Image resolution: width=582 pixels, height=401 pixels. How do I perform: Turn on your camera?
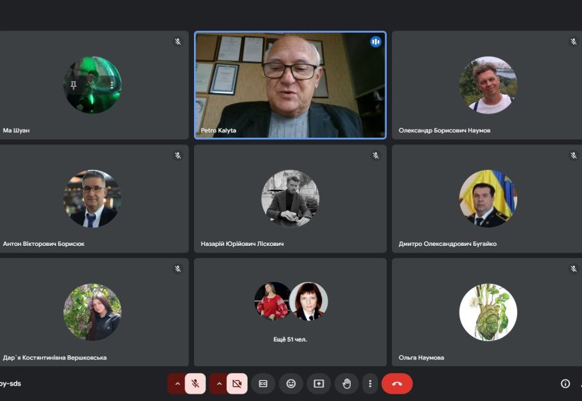click(x=237, y=384)
